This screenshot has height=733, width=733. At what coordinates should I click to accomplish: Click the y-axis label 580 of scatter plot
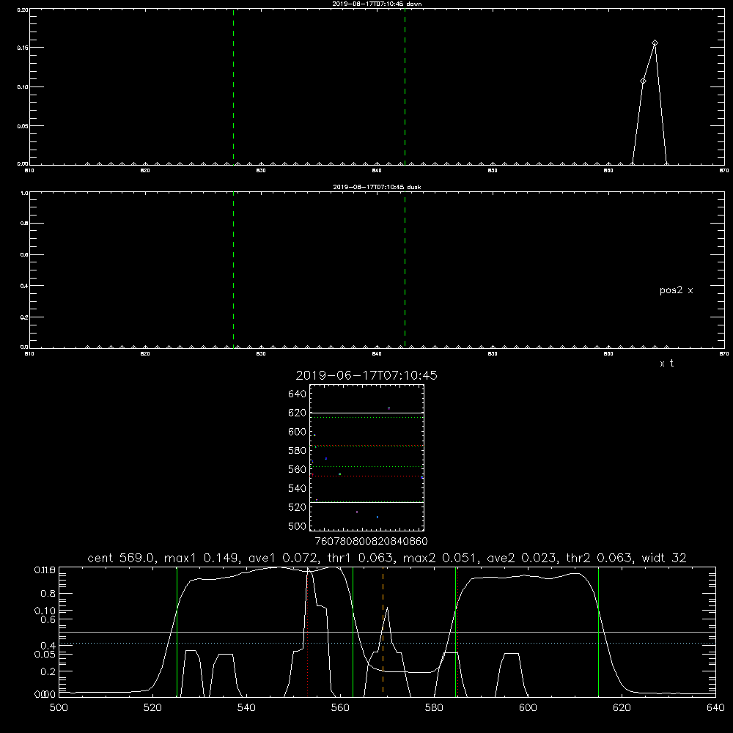[297, 451]
